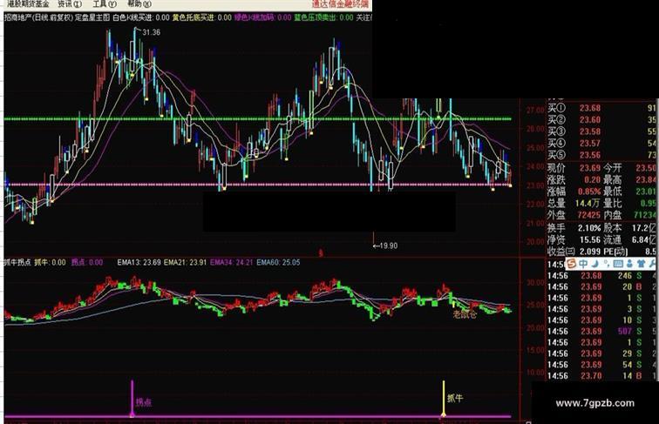Click the EMA34: 24.21 label
This screenshot has width=659, height=424.
[x=232, y=262]
